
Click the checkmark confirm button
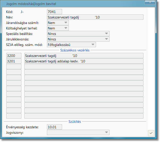point(151,133)
